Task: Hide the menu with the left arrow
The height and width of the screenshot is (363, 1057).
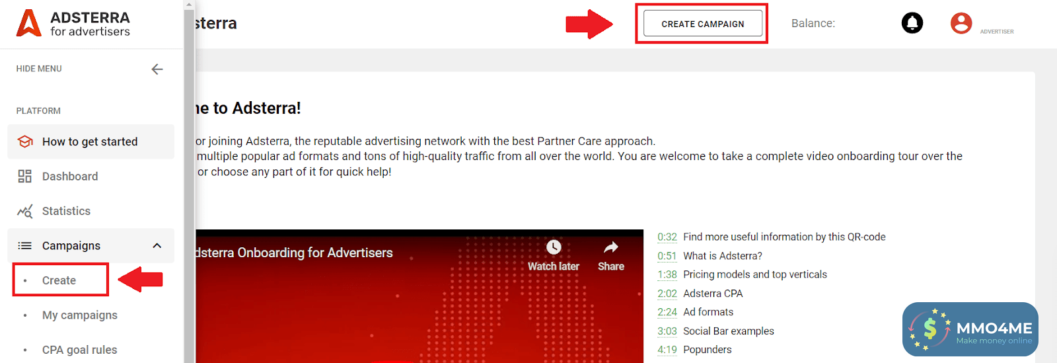Action: (x=157, y=69)
